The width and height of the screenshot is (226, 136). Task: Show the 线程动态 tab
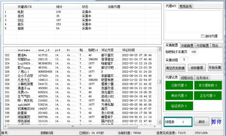tap(187, 78)
